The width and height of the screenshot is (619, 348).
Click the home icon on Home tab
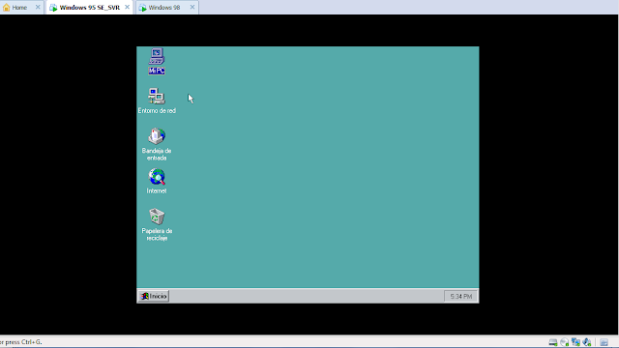[x=7, y=8]
